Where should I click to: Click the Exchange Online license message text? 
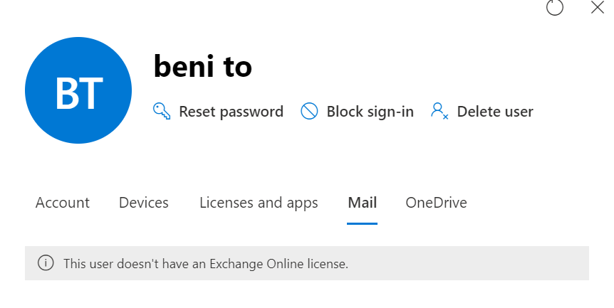[x=206, y=263]
